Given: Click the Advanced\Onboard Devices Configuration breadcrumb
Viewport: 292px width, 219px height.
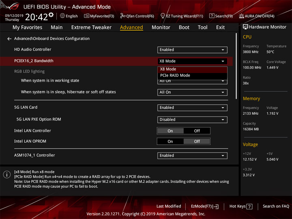Looking at the screenshot, I should (x=52, y=39).
